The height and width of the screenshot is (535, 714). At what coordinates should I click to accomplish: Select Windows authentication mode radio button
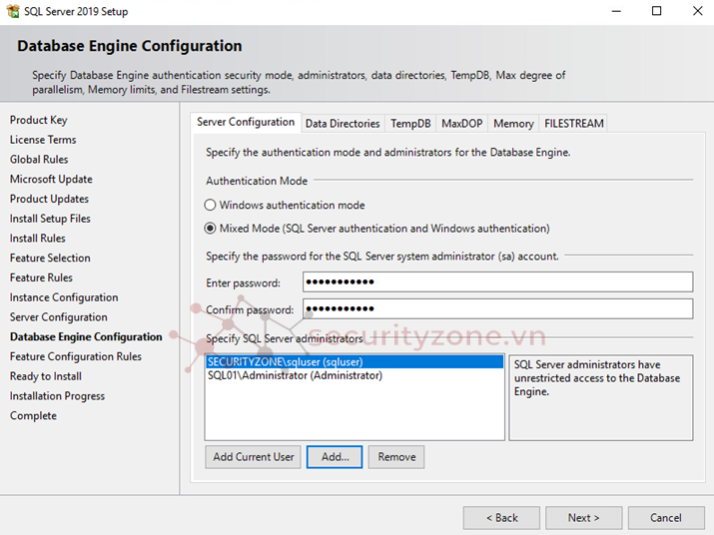211,205
